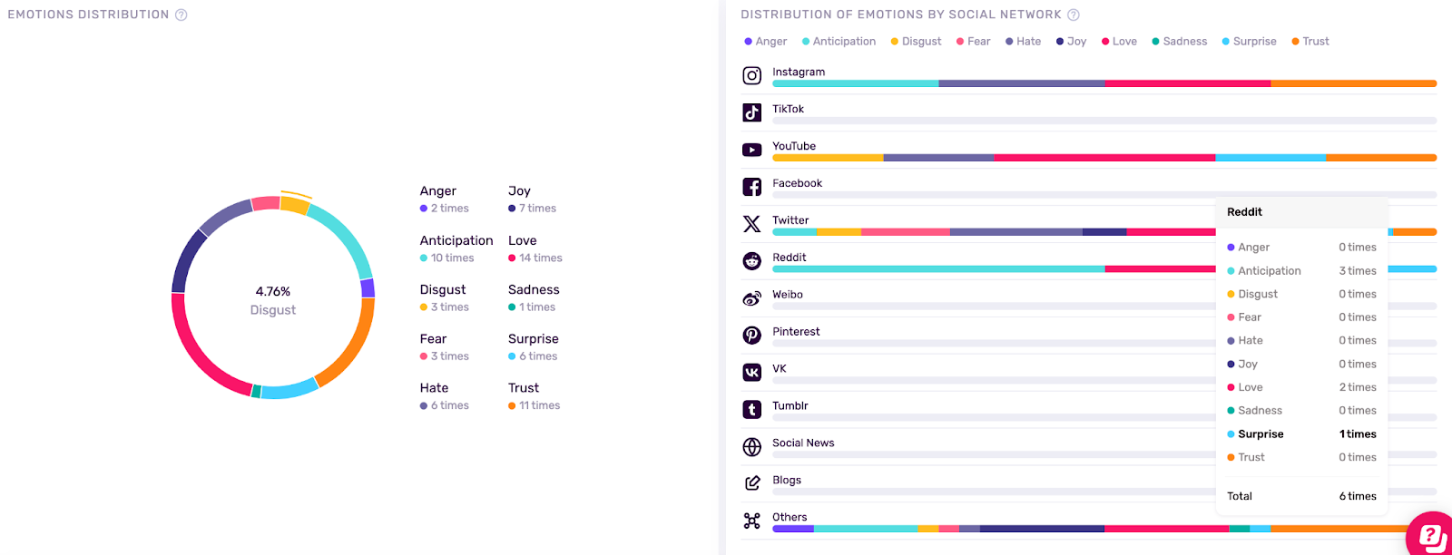Click the Tumblr network icon
1452x555 pixels.
tap(751, 410)
